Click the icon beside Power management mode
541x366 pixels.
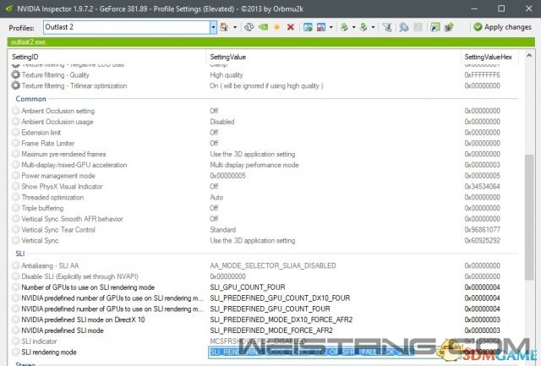(15, 176)
